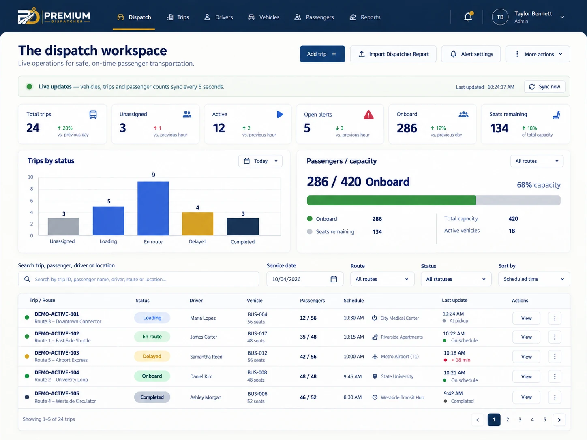This screenshot has height=440, width=587.
Task: Click the Delayed bar in chart
Action: (x=197, y=224)
